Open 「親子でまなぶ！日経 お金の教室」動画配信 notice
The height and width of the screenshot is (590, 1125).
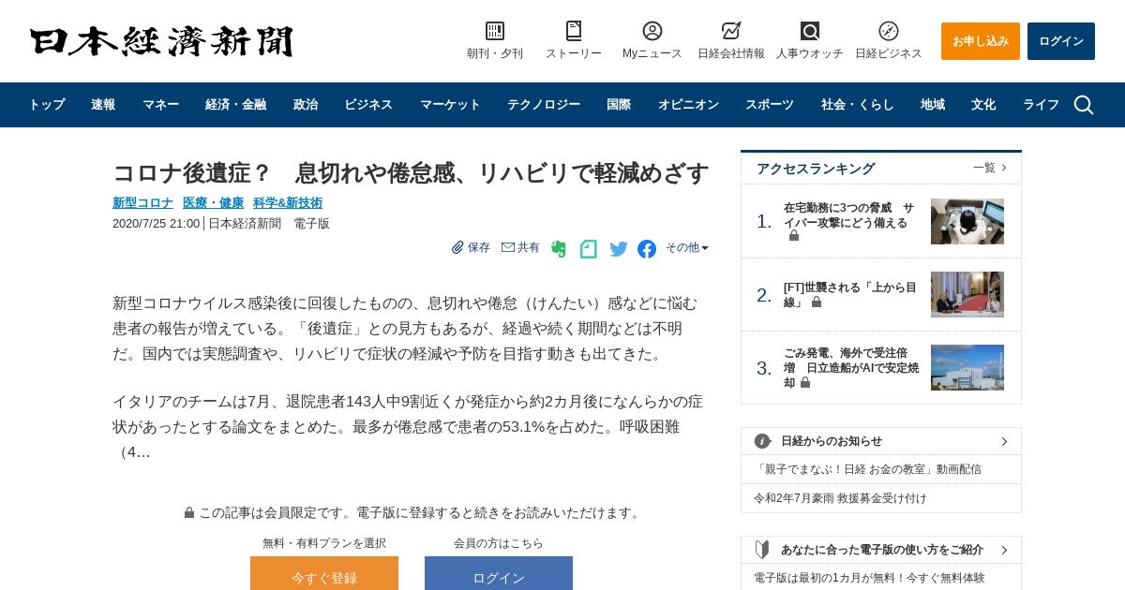pos(867,469)
